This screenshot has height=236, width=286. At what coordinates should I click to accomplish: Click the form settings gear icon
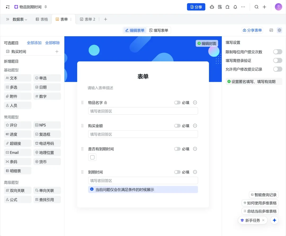[x=279, y=30]
